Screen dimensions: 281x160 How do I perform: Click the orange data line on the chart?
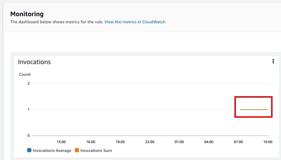[254, 110]
